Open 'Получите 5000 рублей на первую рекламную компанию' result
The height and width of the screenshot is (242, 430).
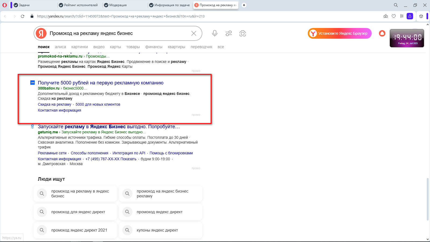tap(101, 83)
